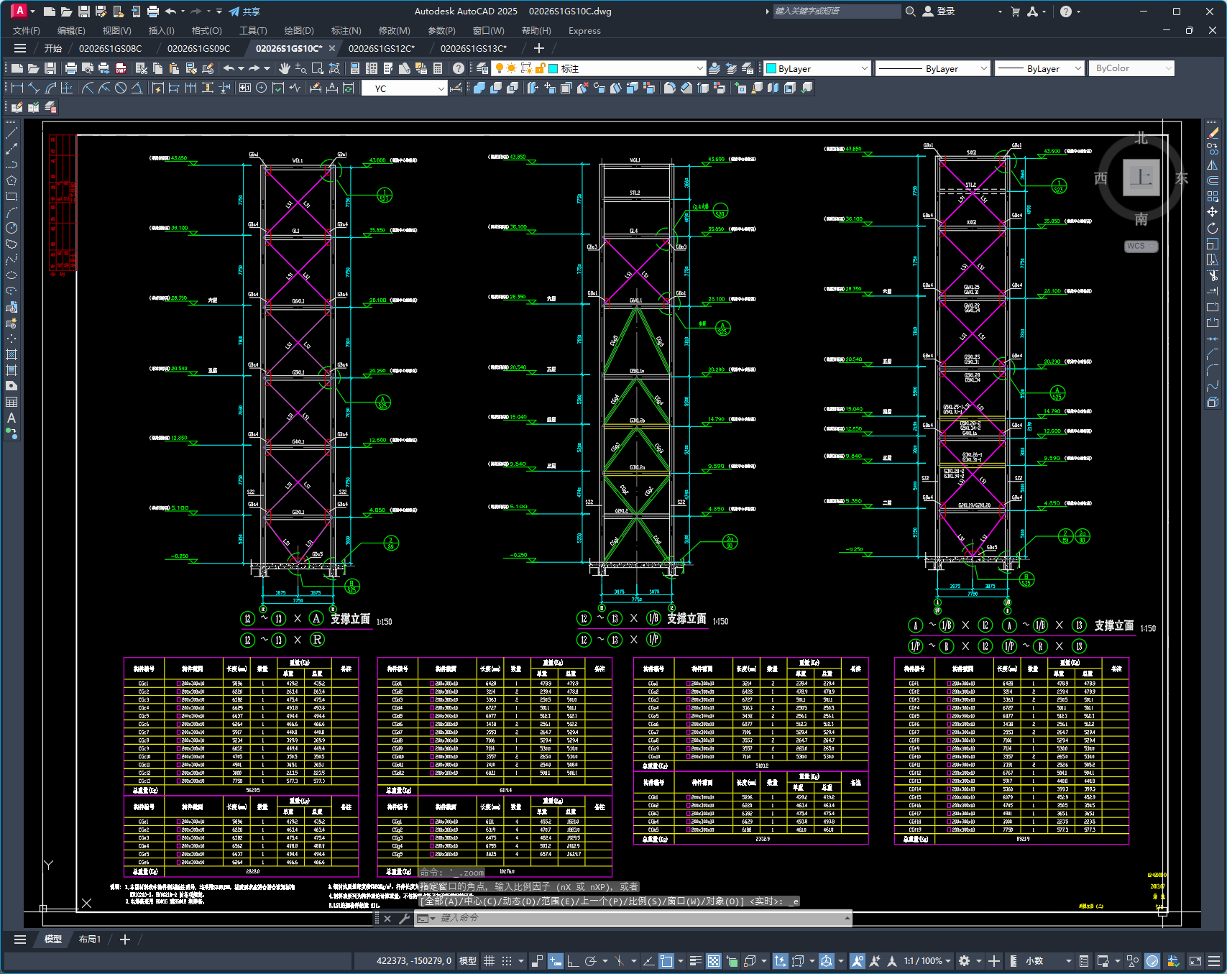Open the YC dimension style dropdown
The width and height of the screenshot is (1227, 974).
click(x=405, y=88)
